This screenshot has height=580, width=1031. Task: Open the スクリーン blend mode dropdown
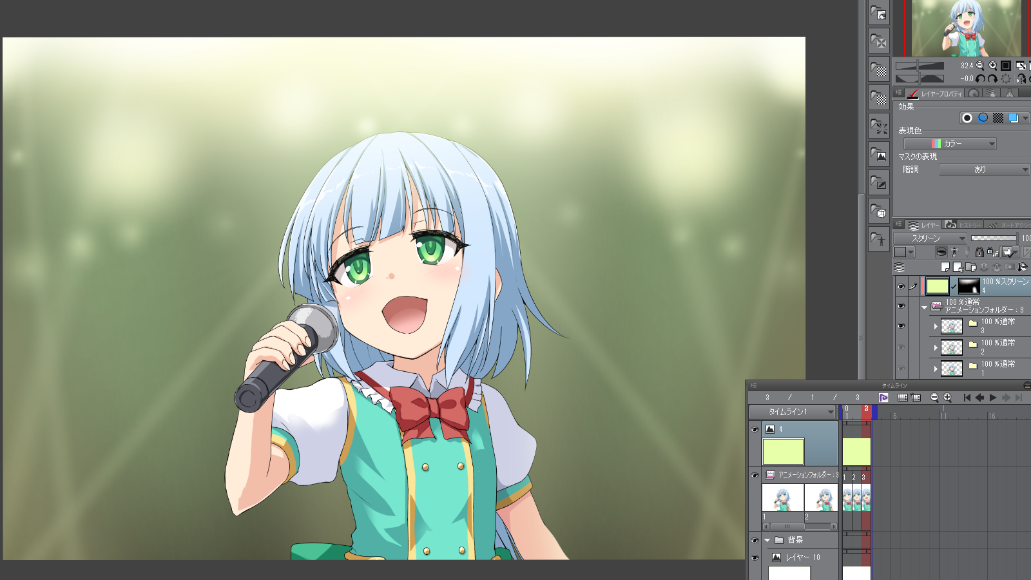pyautogui.click(x=930, y=238)
